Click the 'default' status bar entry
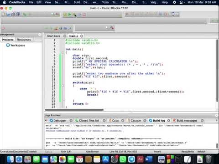The image size is (219, 164). (x=201, y=152)
